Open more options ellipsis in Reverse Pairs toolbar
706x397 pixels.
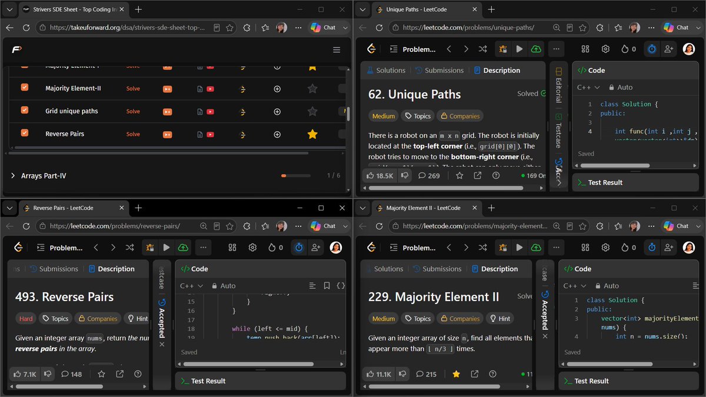click(204, 248)
